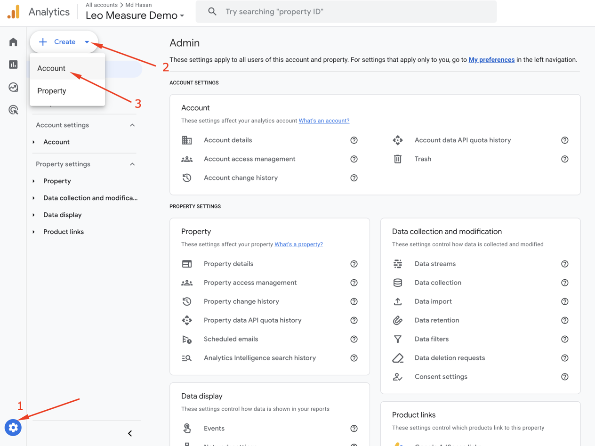Choose Property from the Create menu
Screen dimensions: 595x446
click(67, 91)
